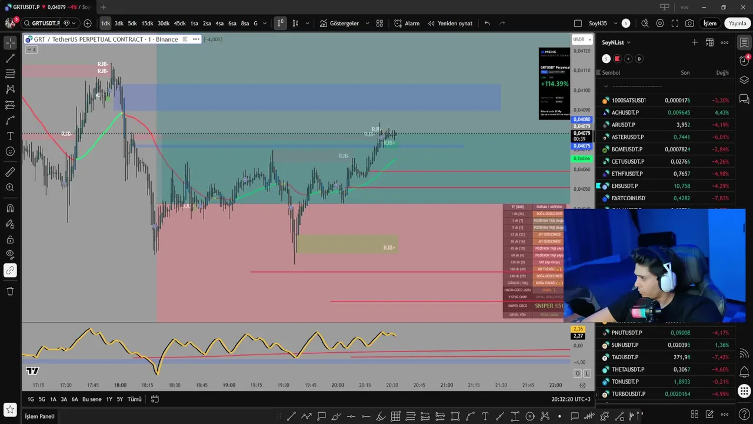753x424 pixels.
Task: Select the brush drawing tool
Action: pyautogui.click(x=10, y=120)
